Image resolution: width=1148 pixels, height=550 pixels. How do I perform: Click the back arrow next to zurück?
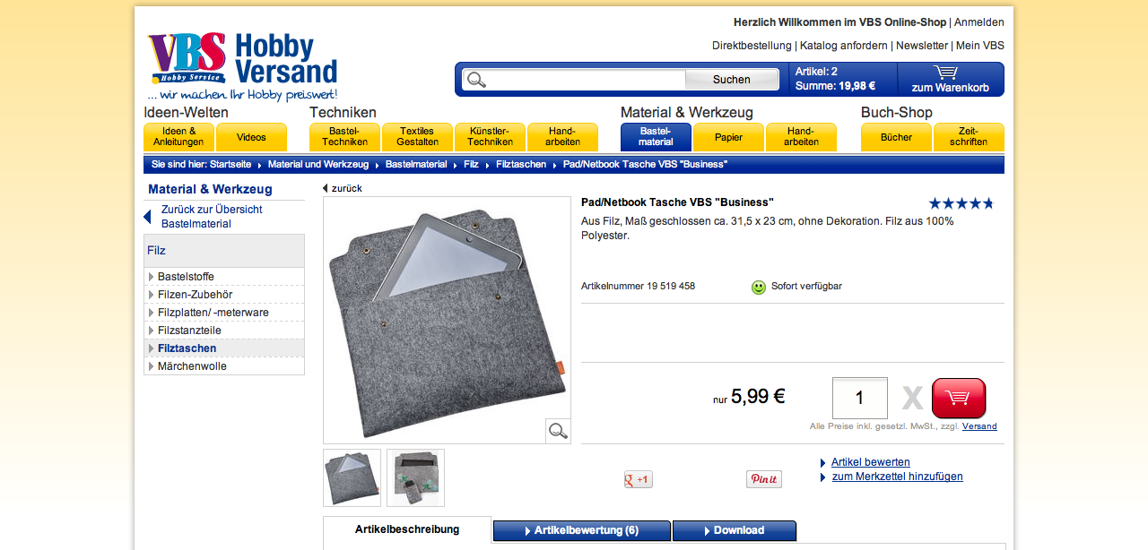pyautogui.click(x=326, y=189)
